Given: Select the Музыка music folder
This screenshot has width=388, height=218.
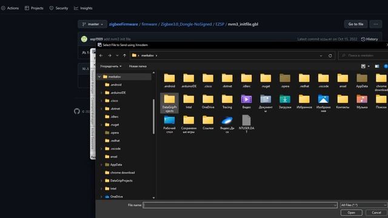Looking at the screenshot, I should click(x=362, y=102).
